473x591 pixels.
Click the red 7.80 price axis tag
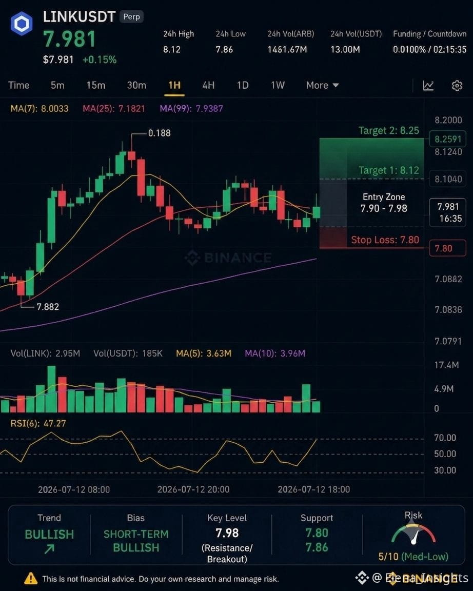coord(448,248)
